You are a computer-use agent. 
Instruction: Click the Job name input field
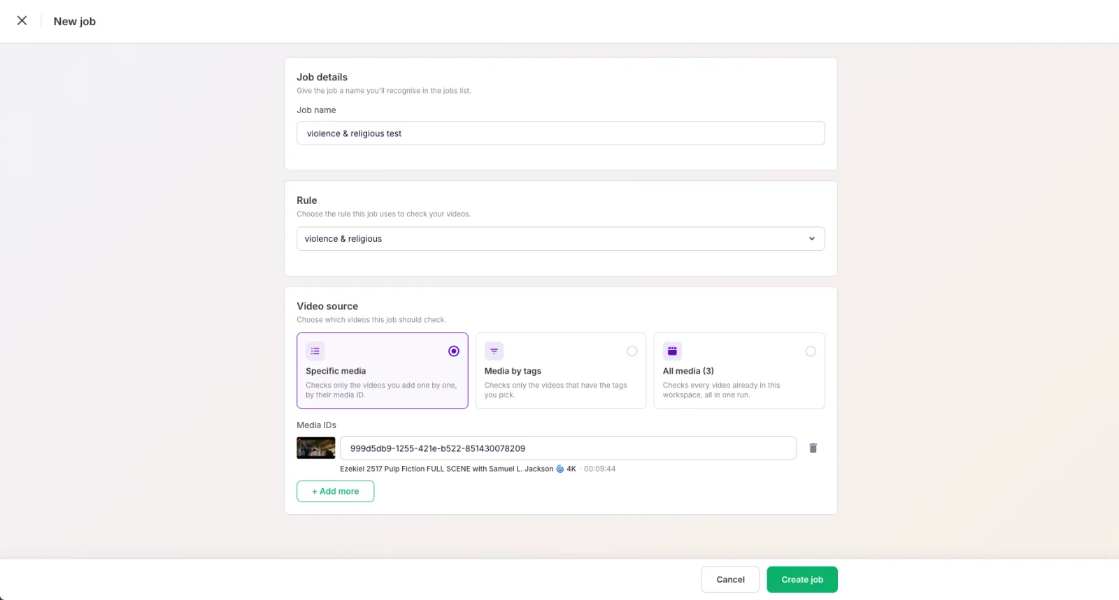[561, 133]
